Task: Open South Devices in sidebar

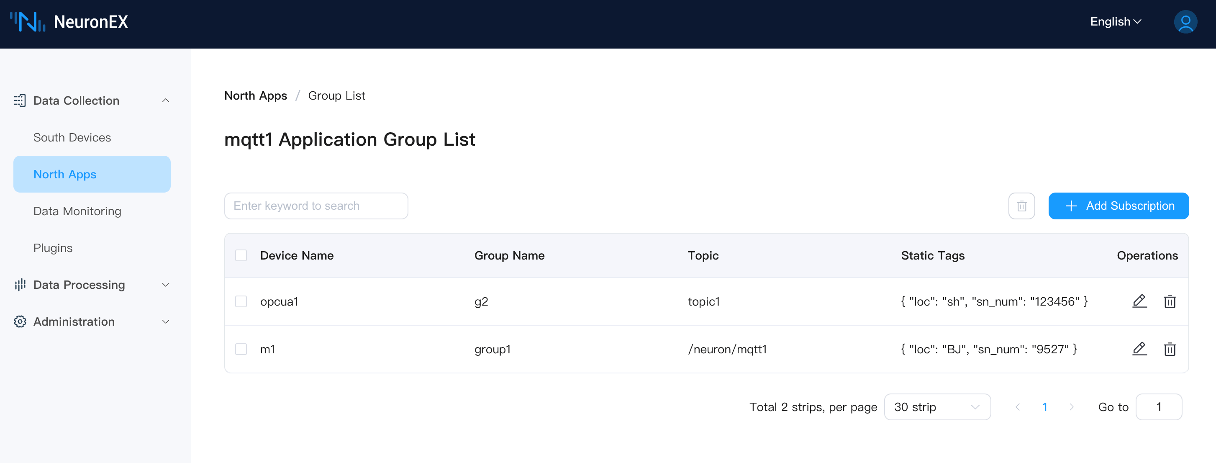Action: coord(72,137)
